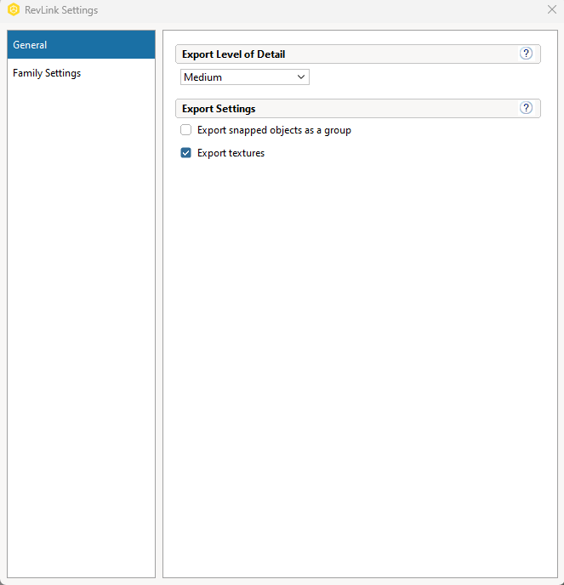Click the Export Level of Detail section header
564x585 pixels.
(x=233, y=54)
